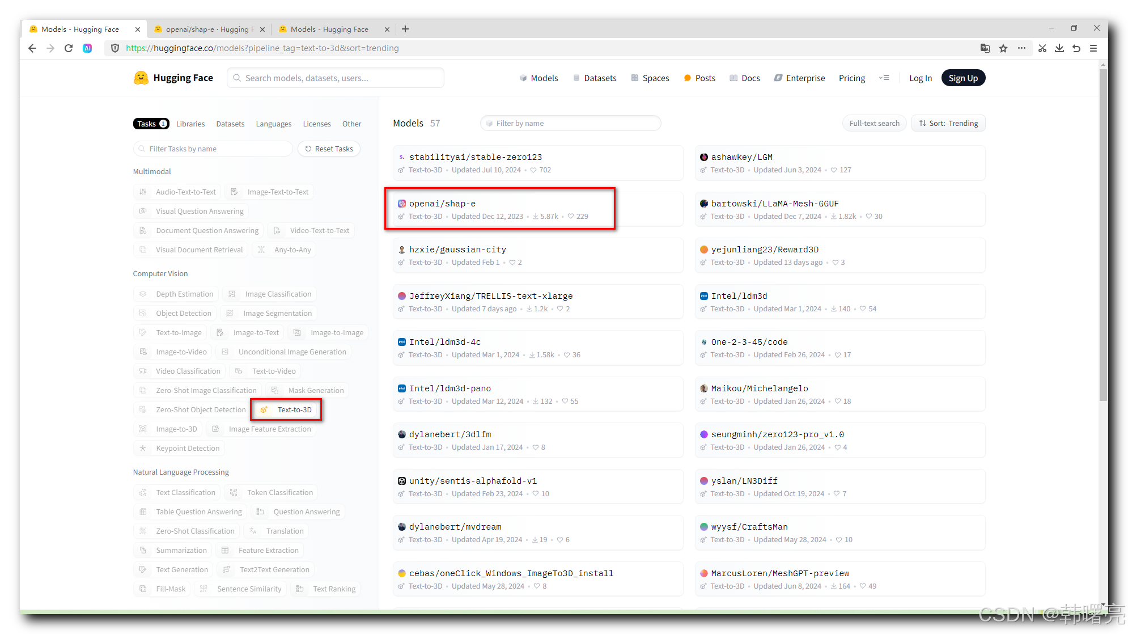The height and width of the screenshot is (634, 1128).
Task: Toggle the Text-to-3D task filter
Action: [287, 409]
